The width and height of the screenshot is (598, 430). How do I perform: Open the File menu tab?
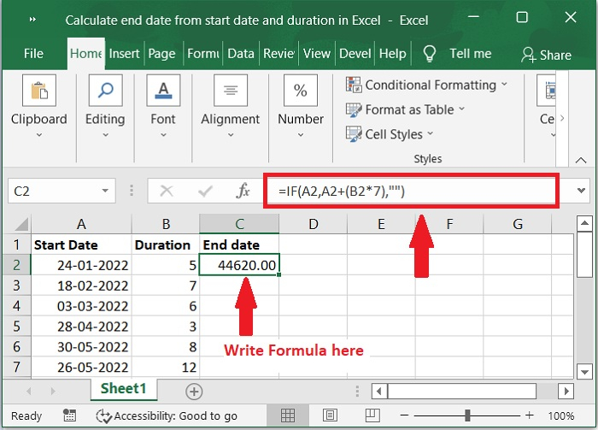pos(33,54)
